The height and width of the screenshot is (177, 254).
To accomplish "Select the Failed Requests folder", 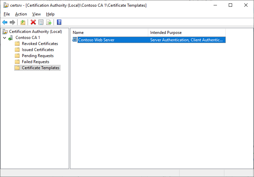I will [35, 62].
